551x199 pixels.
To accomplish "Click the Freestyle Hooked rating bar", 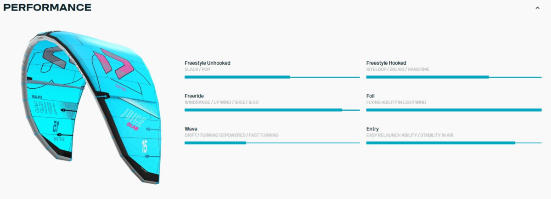I will pos(454,77).
